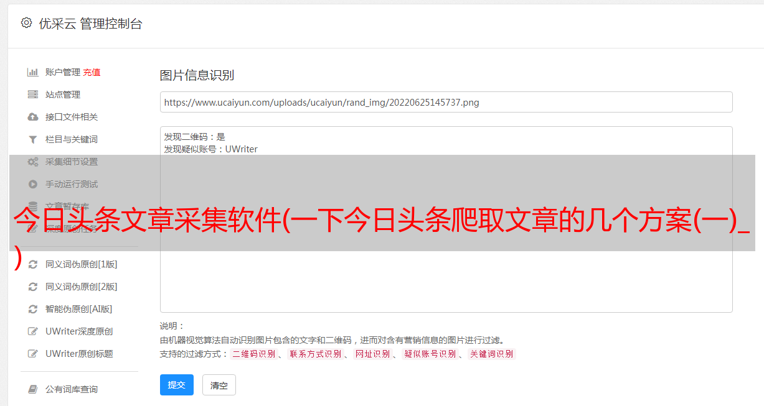
Task: Click the play icon for 手动运行测试
Action: click(33, 184)
